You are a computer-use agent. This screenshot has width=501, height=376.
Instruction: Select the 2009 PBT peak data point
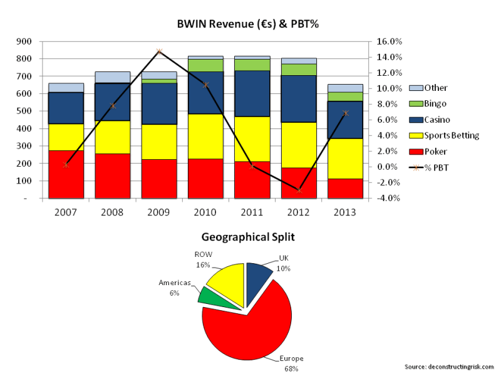[x=159, y=51]
